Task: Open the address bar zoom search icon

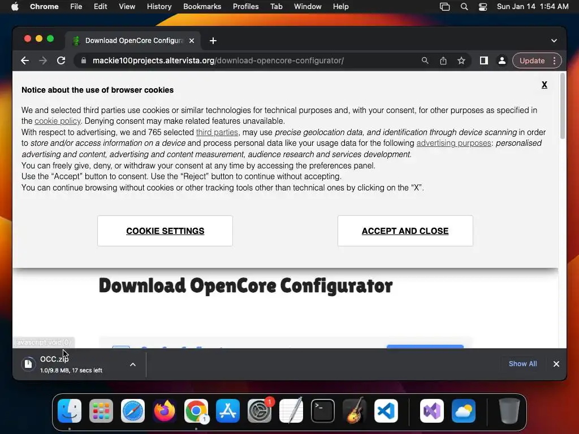Action: point(425,60)
